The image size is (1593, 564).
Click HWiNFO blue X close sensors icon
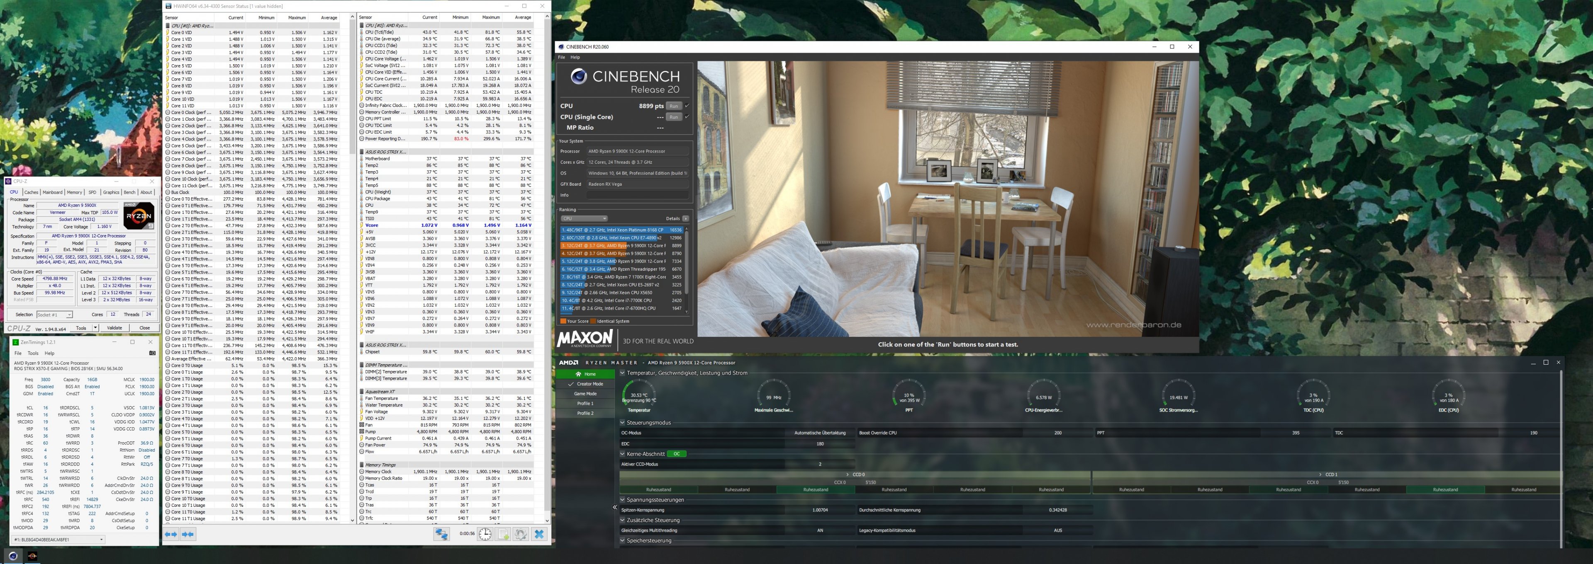click(539, 534)
